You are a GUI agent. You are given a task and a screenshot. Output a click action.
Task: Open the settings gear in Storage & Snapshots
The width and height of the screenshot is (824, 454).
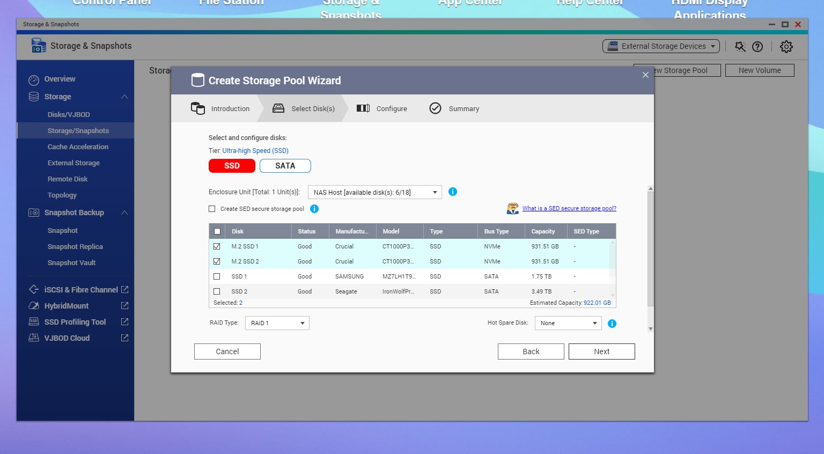pos(786,47)
